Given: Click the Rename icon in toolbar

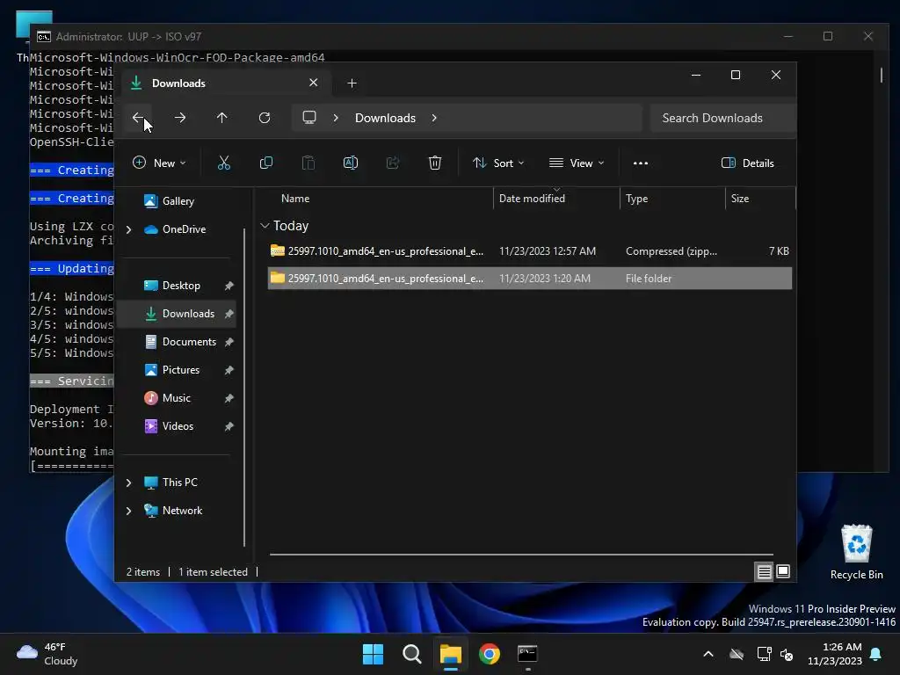Looking at the screenshot, I should (x=351, y=163).
